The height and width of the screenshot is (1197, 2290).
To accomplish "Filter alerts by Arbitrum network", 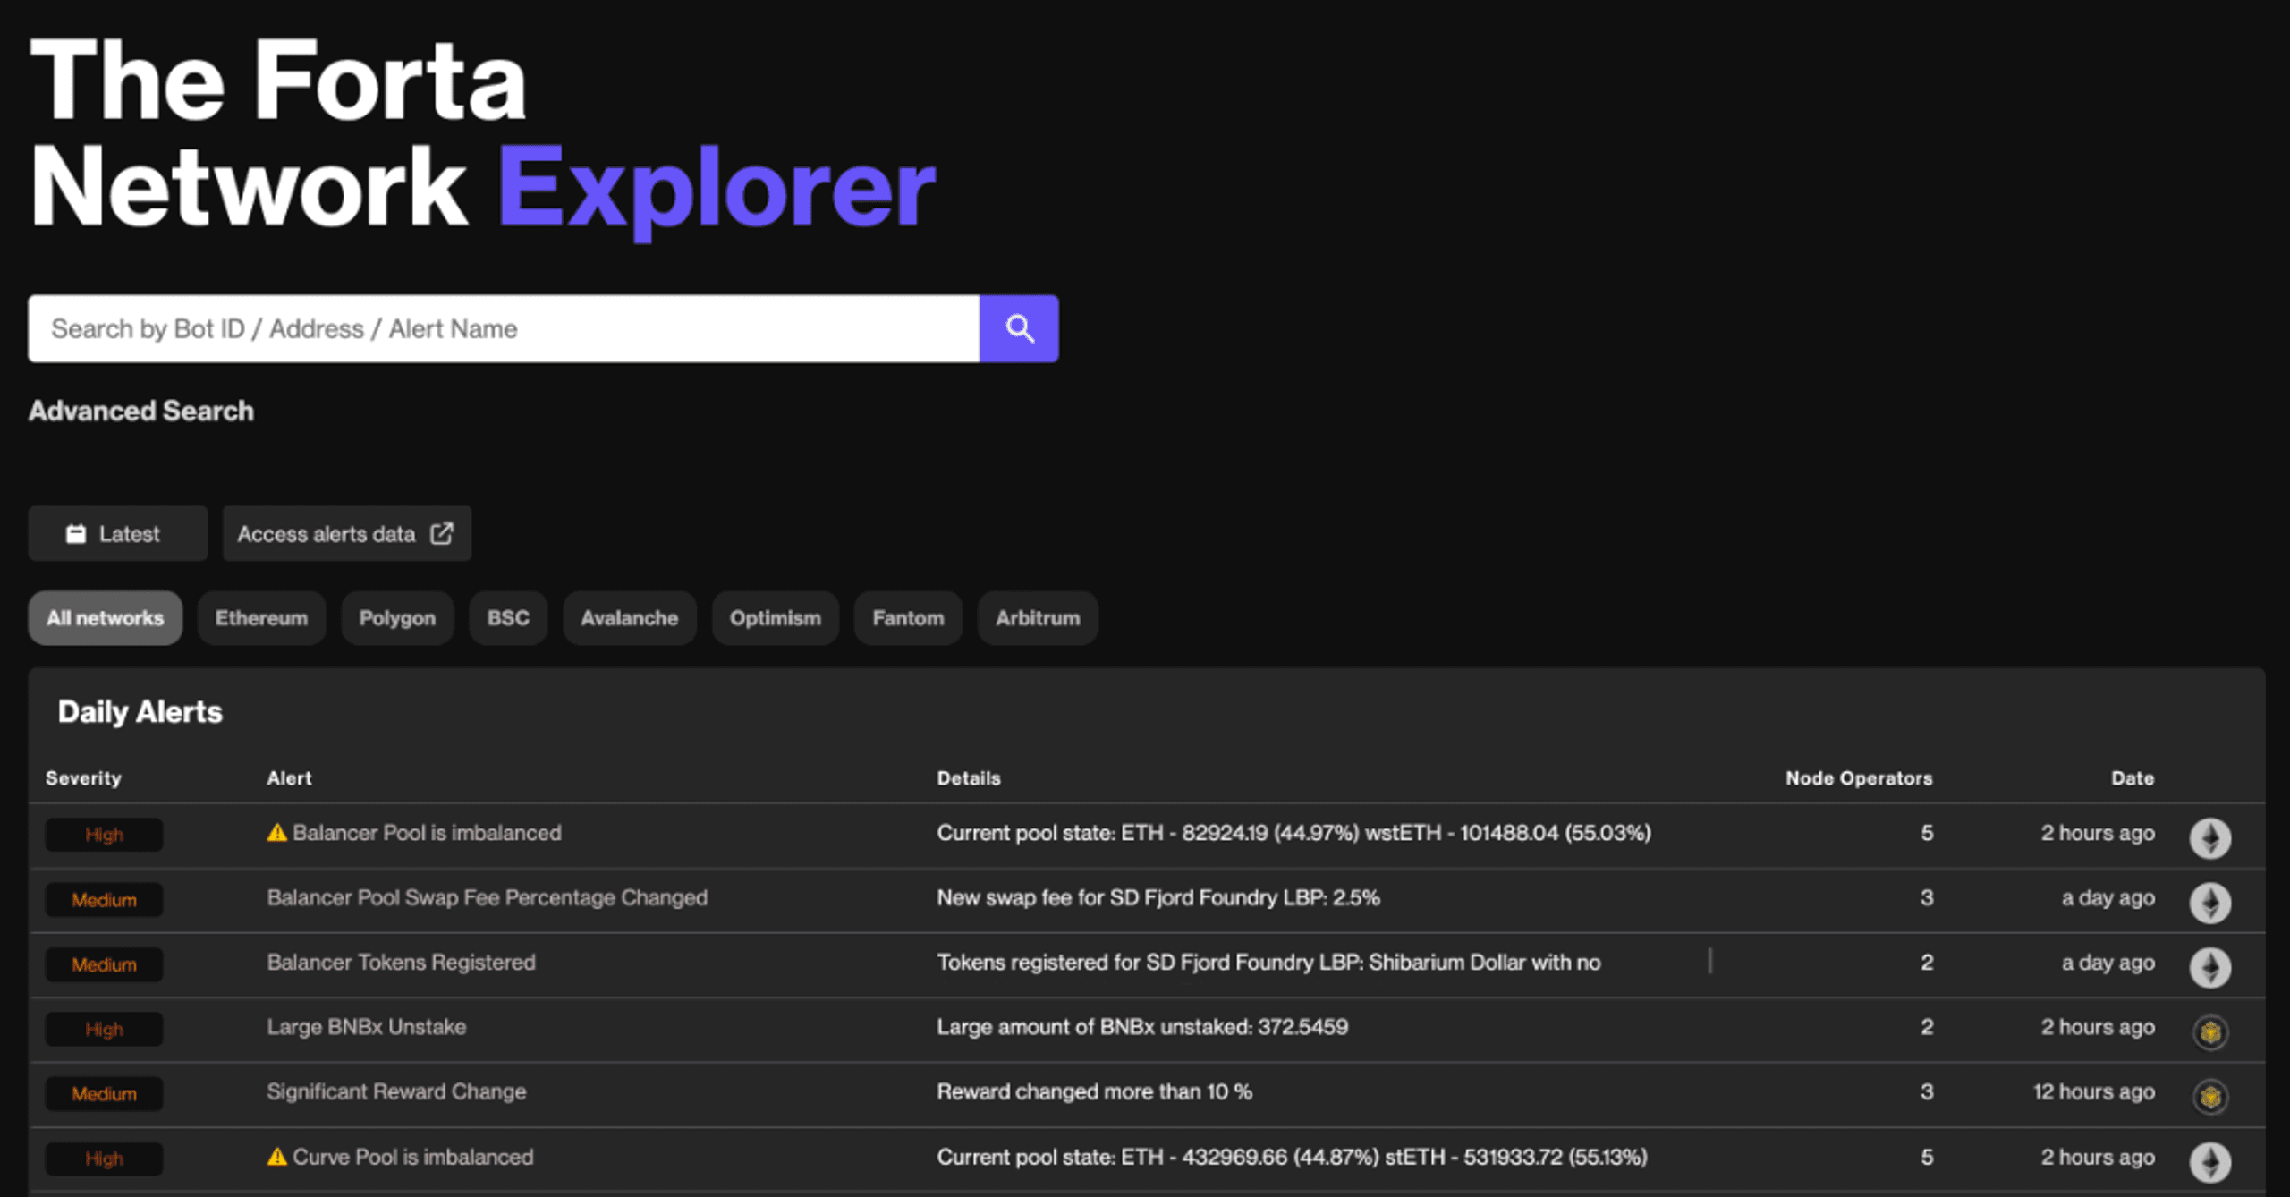I will tap(1038, 617).
